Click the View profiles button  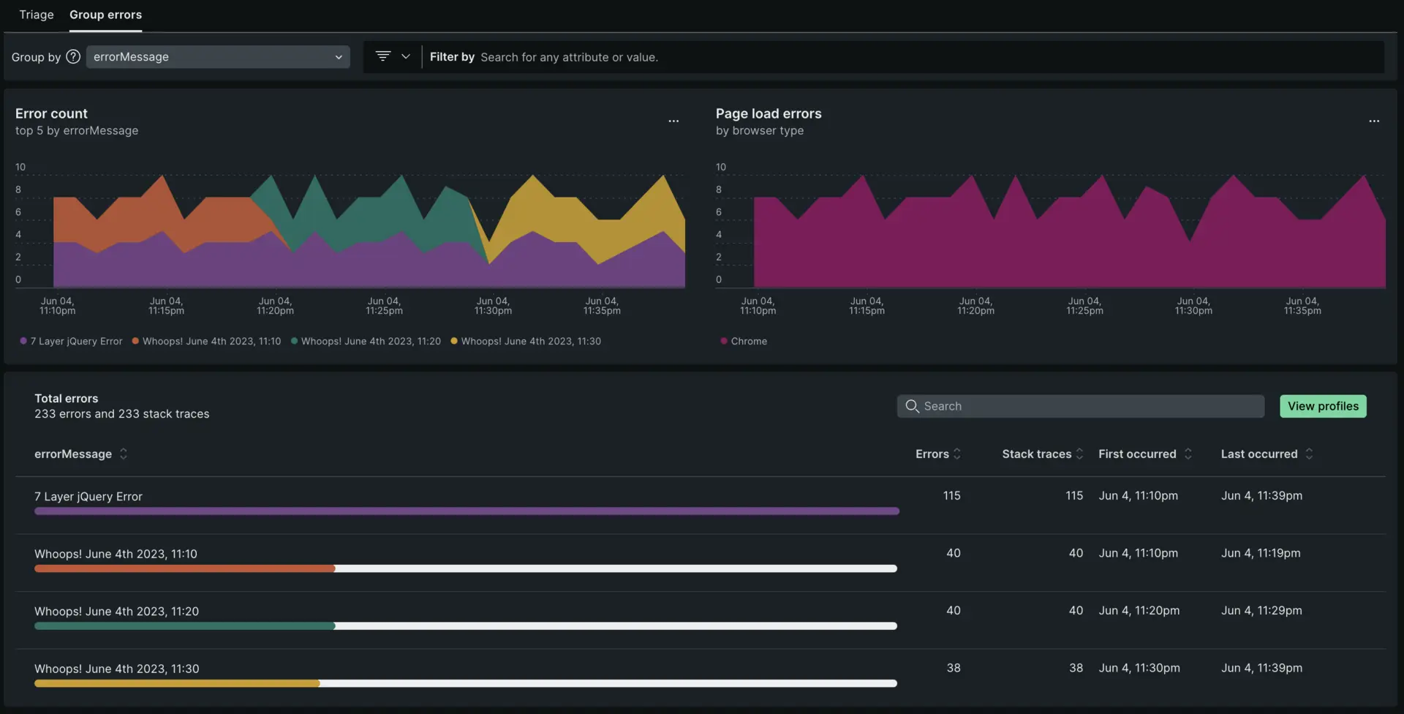click(1322, 406)
